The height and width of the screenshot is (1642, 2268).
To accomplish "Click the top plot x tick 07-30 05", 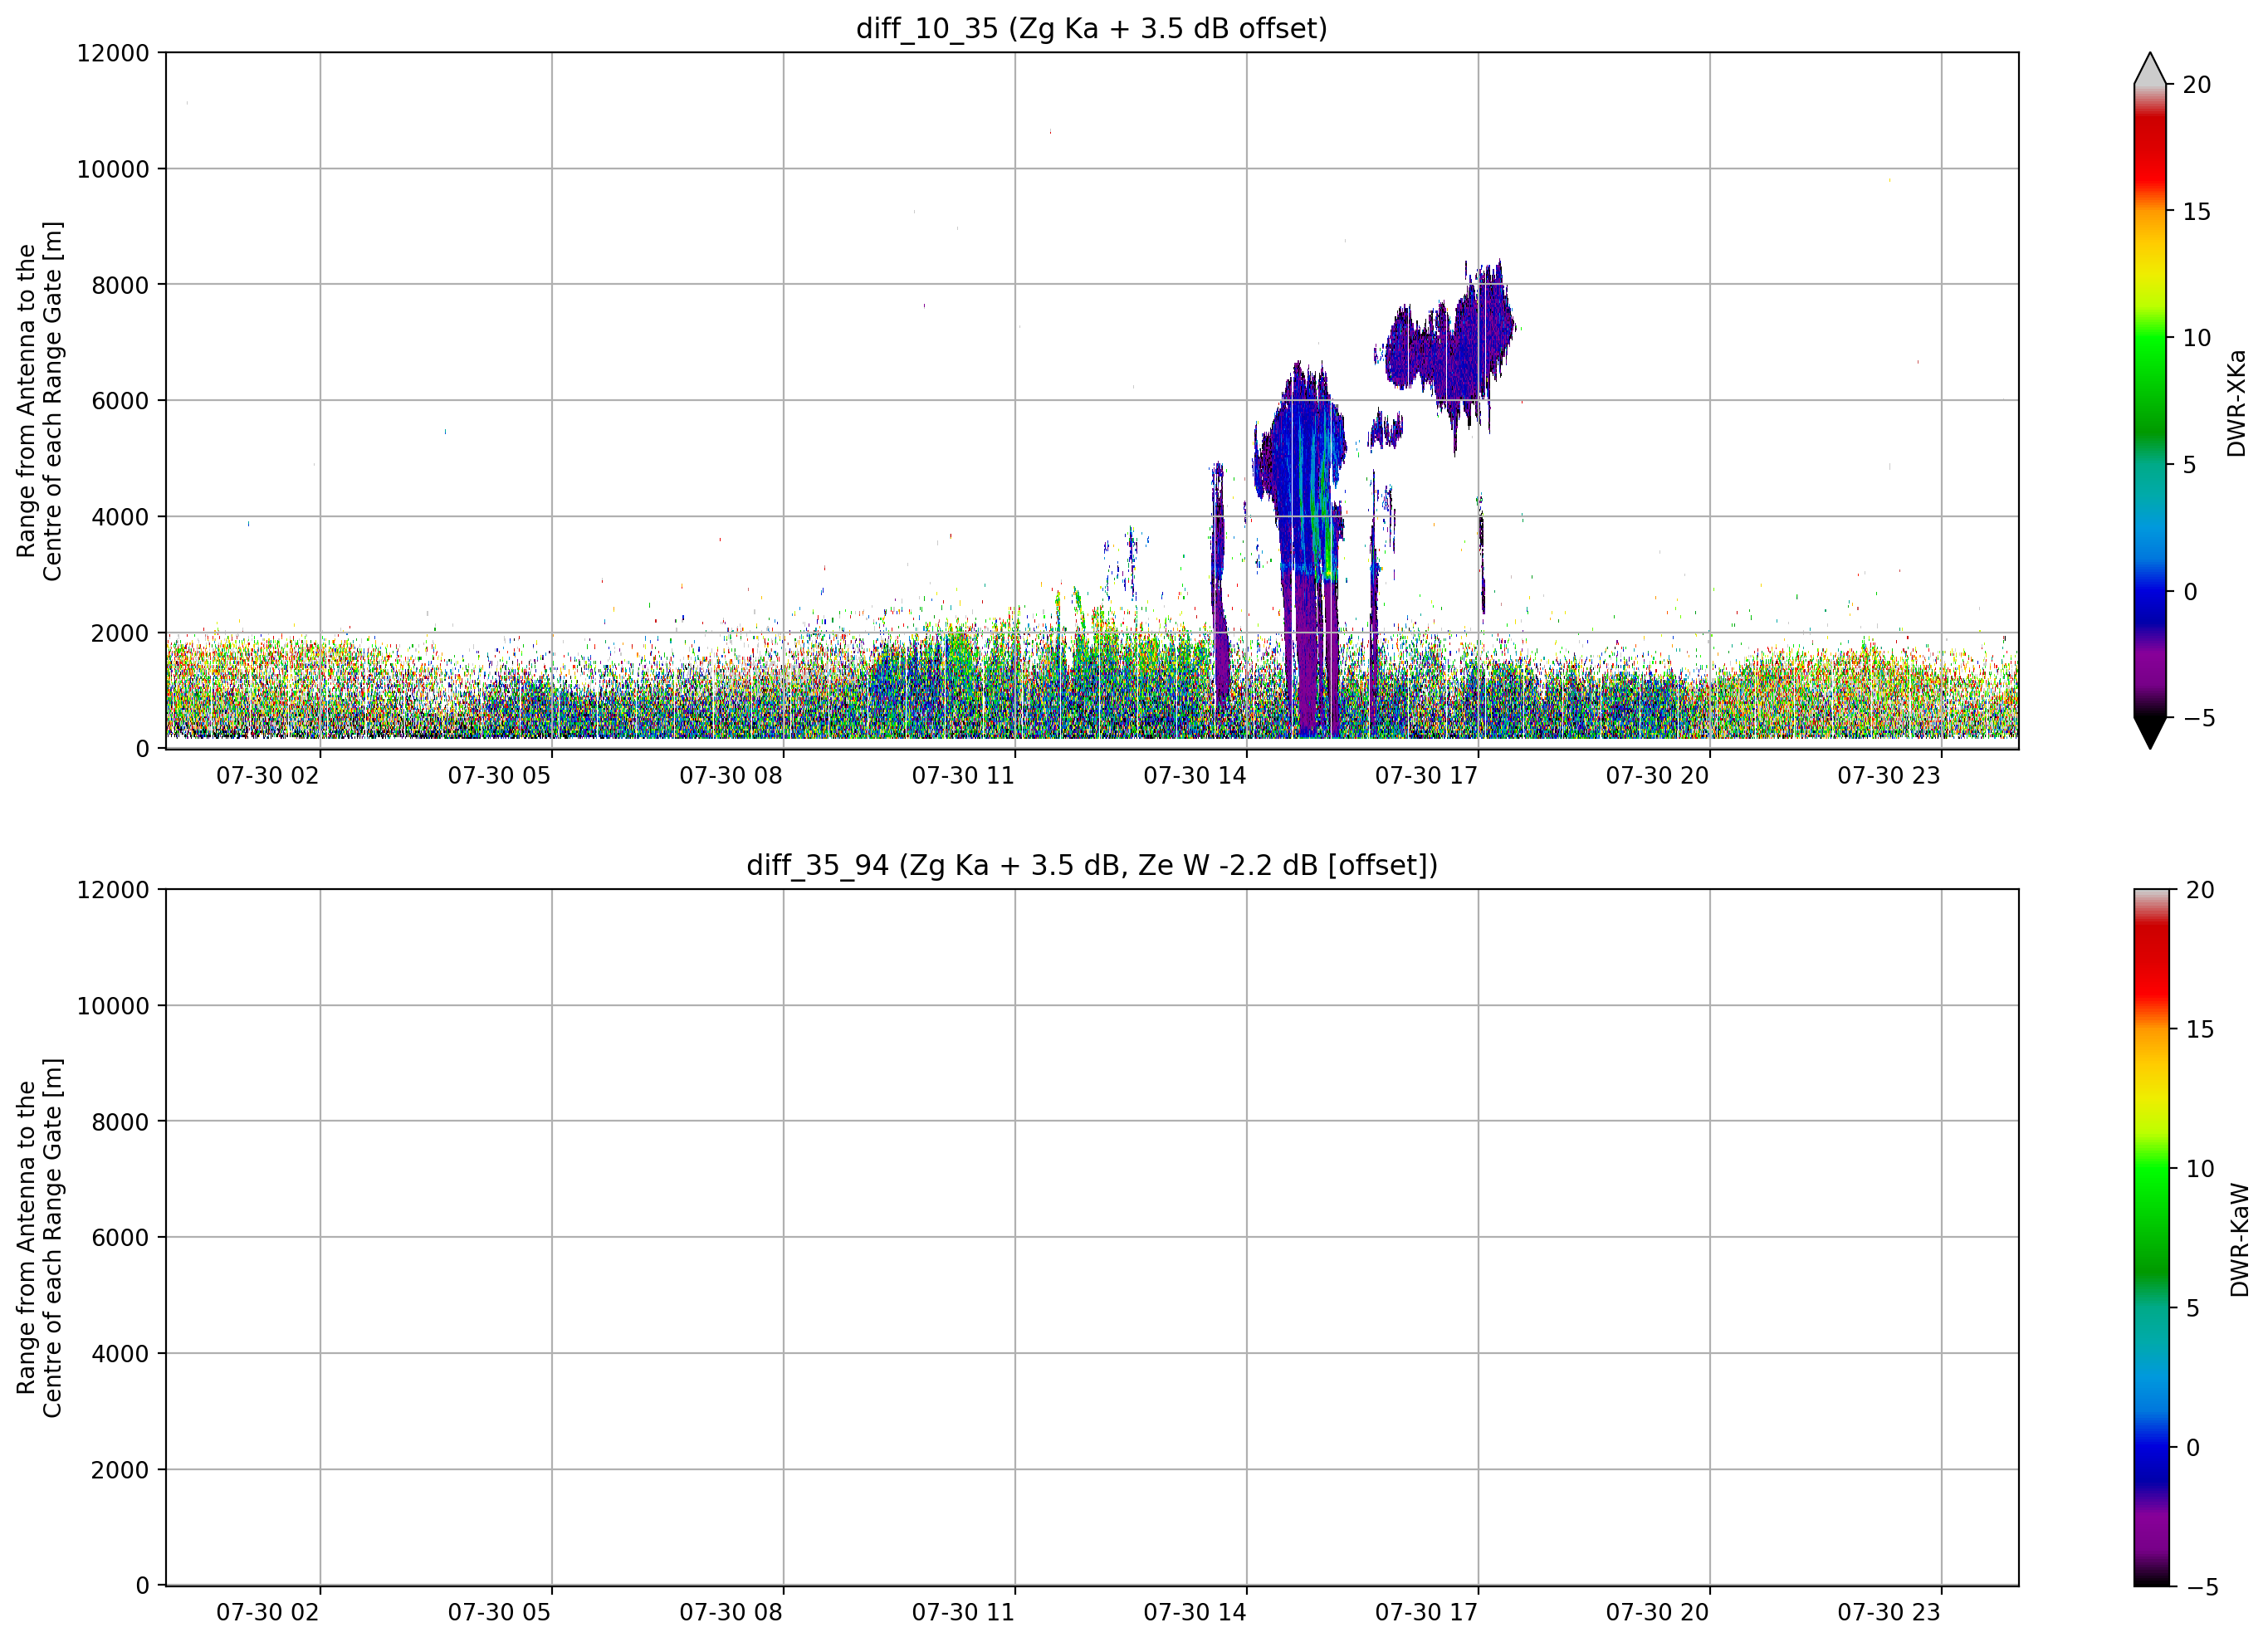I will [x=499, y=775].
